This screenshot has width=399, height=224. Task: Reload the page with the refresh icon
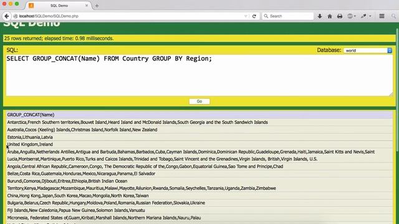click(254, 16)
